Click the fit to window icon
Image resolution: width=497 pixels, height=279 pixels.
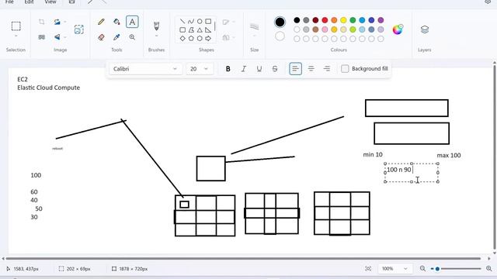click(x=368, y=269)
